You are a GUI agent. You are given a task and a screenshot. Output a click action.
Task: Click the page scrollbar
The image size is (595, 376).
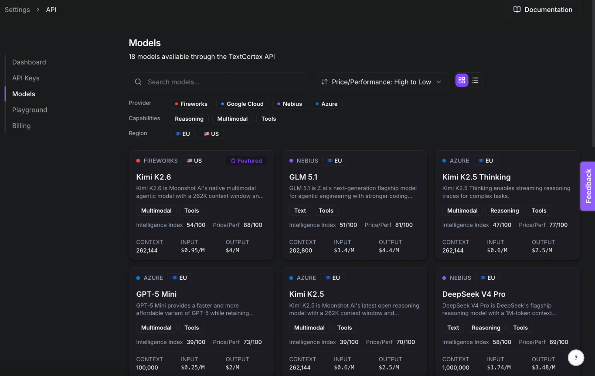coord(593,74)
